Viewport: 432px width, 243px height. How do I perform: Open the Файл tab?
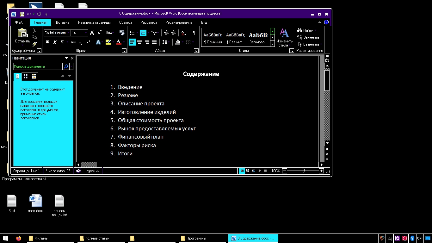click(x=20, y=22)
